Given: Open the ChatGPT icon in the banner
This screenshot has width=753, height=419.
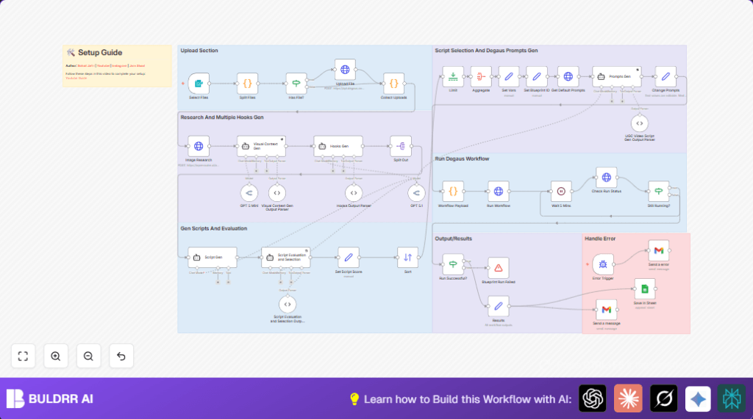Looking at the screenshot, I should pos(593,398).
